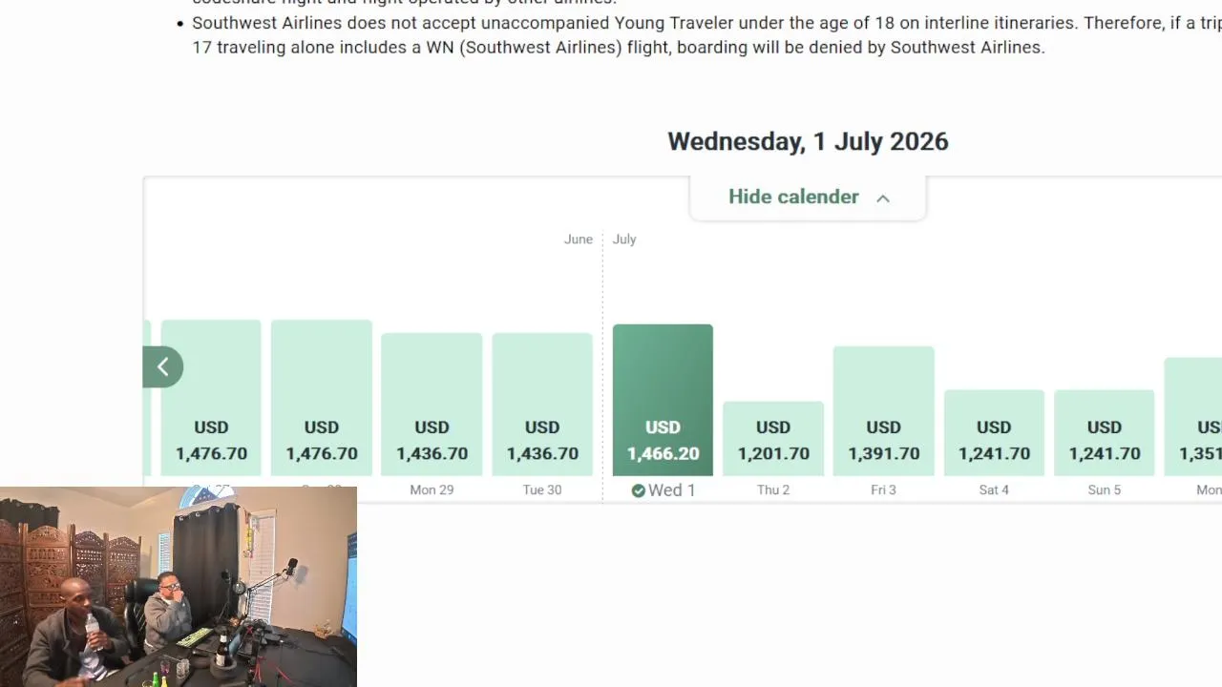1222x687 pixels.
Task: Click the Thu 2 date label
Action: (x=773, y=490)
